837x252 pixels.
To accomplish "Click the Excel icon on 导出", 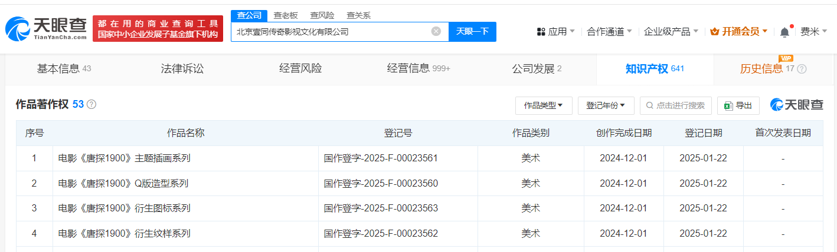I will (729, 105).
